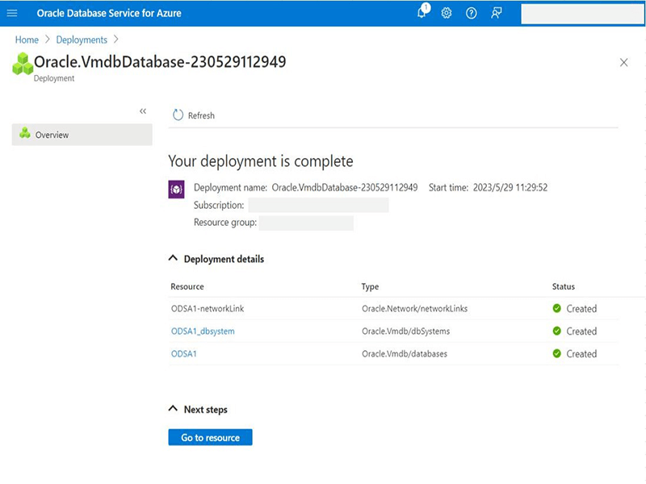Viewport: 646px width, 484px height.
Task: Open the feedback icon in header
Action: click(497, 13)
